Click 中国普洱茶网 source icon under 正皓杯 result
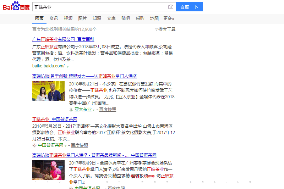 click(x=34, y=145)
